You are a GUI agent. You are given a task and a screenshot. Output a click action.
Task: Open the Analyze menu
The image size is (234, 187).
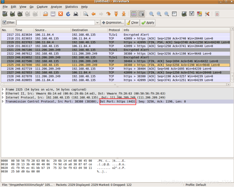click(x=56, y=7)
